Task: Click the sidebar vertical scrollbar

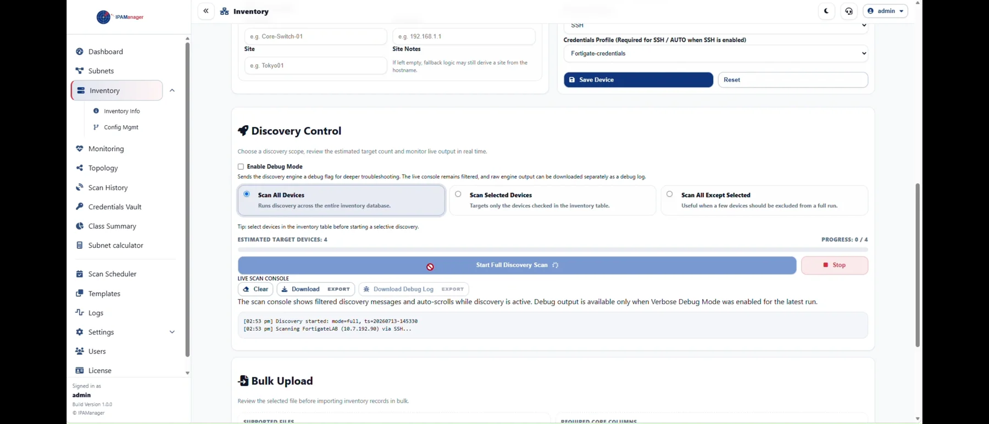Action: point(187,200)
